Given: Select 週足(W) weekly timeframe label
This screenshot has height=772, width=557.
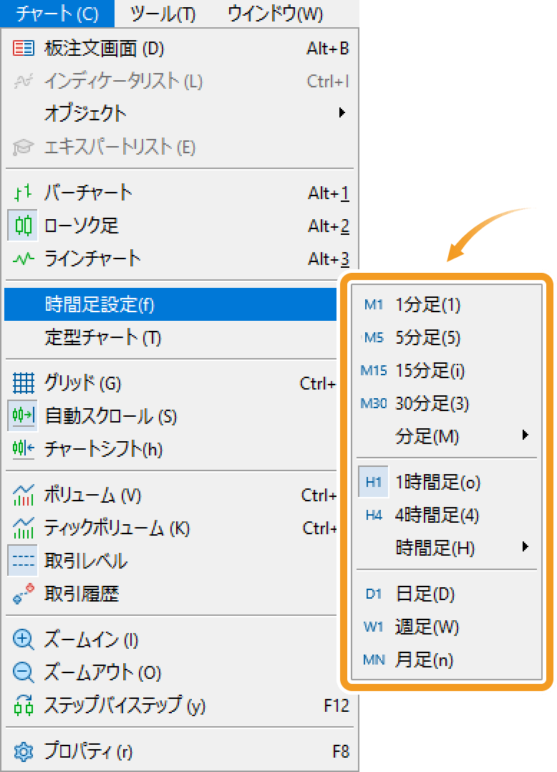Looking at the screenshot, I should pos(427,627).
